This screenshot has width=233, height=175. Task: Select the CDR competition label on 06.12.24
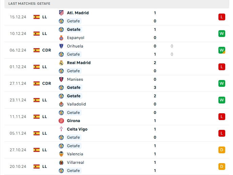point(47,50)
